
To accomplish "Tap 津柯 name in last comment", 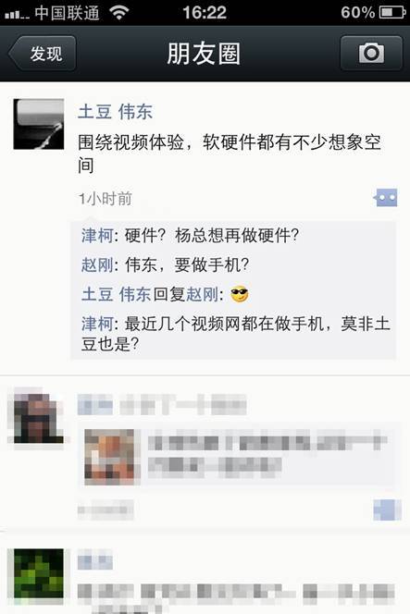I will click(97, 325).
